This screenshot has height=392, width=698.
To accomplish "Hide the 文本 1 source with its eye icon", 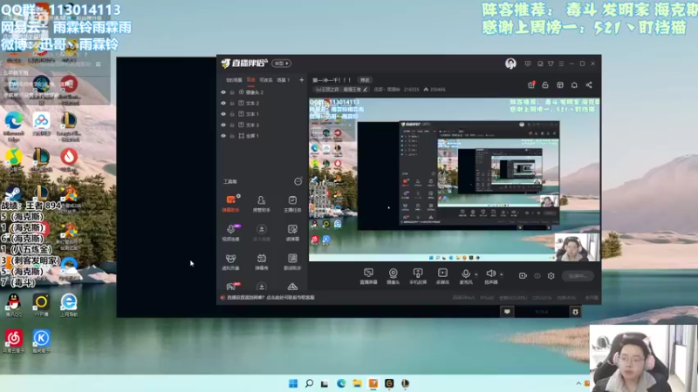I will pyautogui.click(x=223, y=114).
